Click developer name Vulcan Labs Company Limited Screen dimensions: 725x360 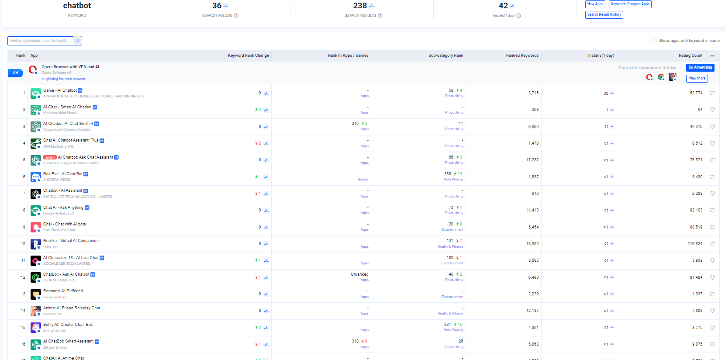(x=67, y=130)
